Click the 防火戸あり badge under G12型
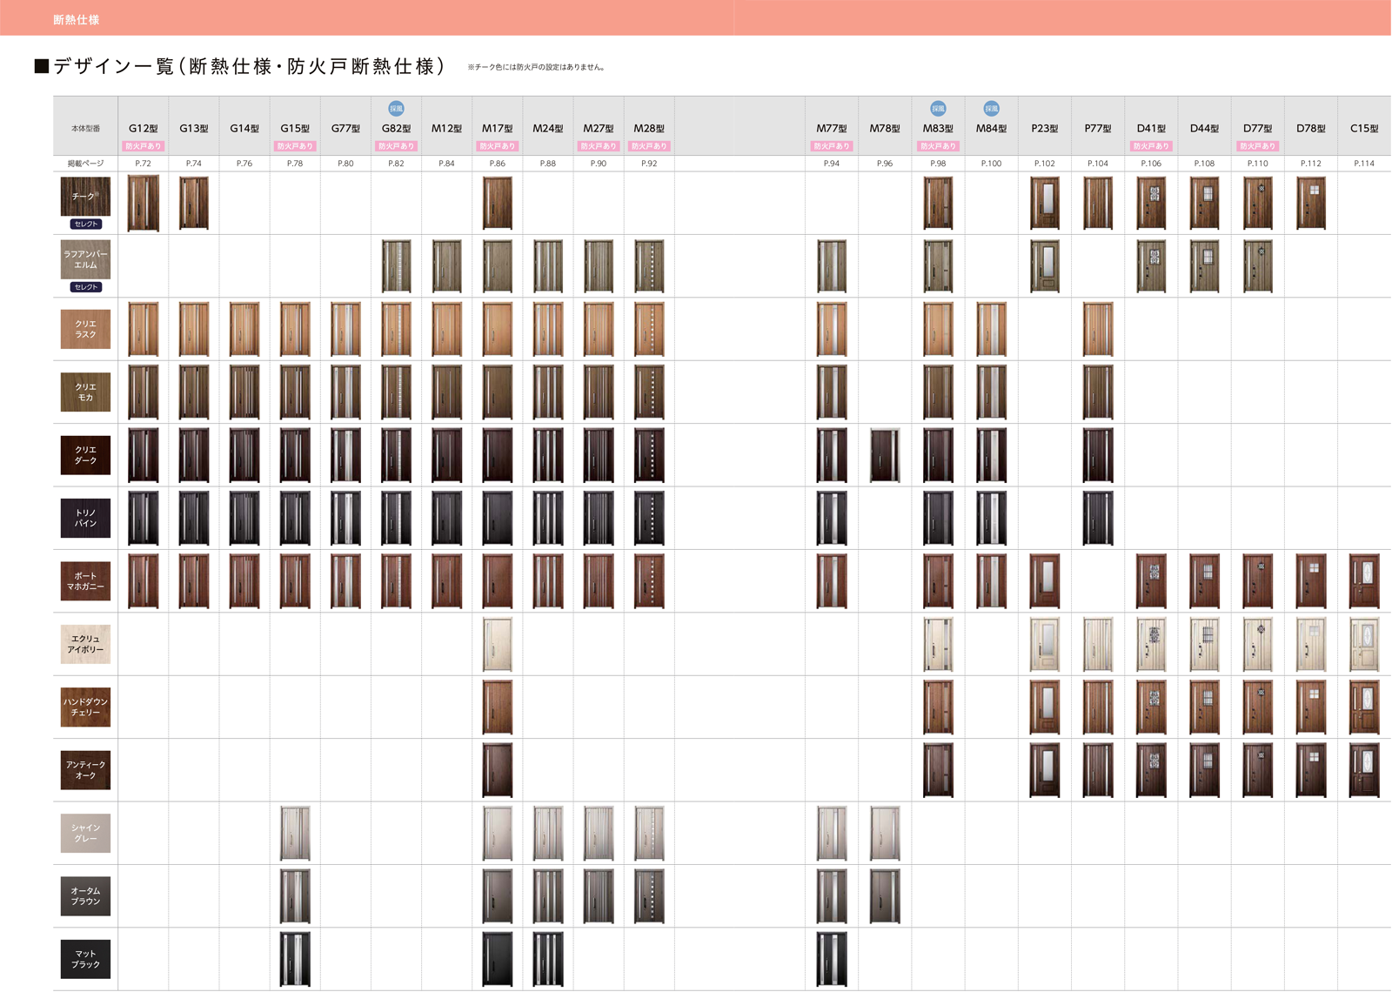This screenshot has height=992, width=1392. pyautogui.click(x=144, y=146)
